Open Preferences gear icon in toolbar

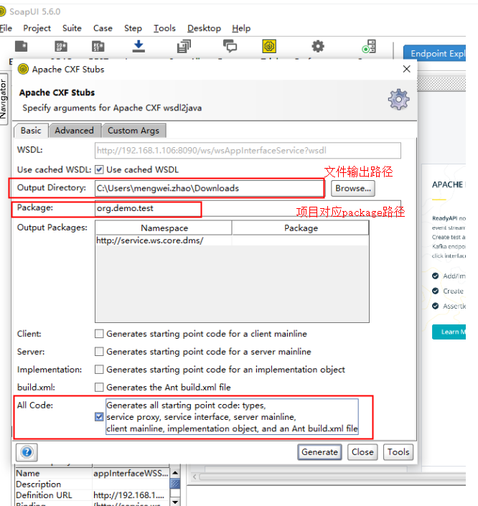click(x=318, y=46)
